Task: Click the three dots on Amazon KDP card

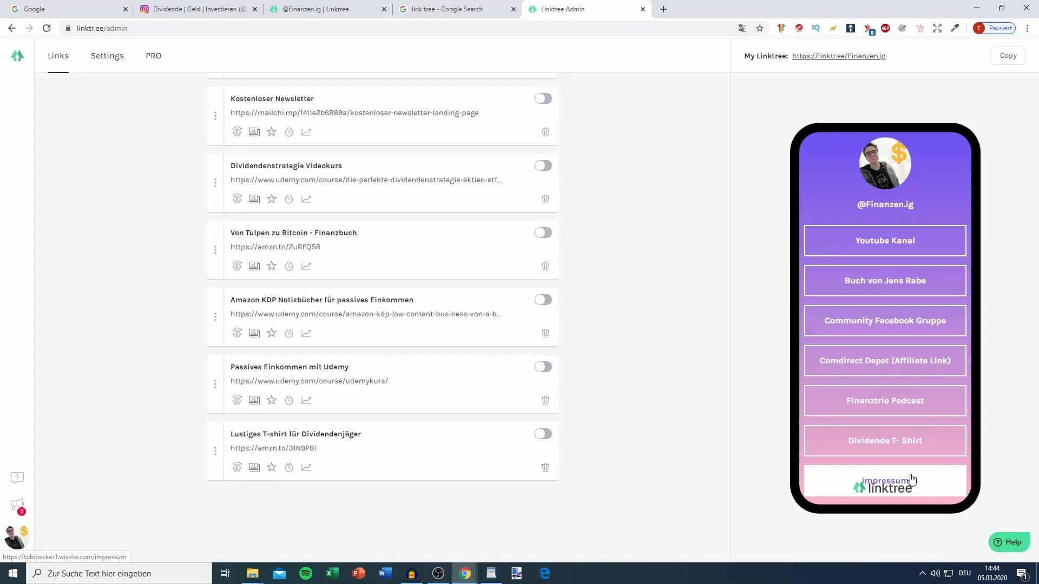Action: point(215,317)
